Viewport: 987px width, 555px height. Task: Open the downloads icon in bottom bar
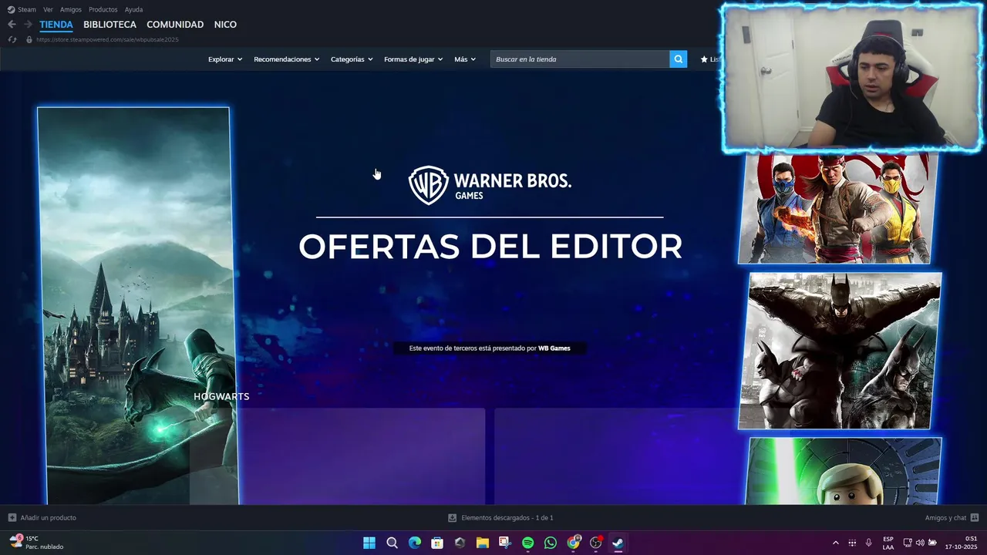tap(453, 518)
